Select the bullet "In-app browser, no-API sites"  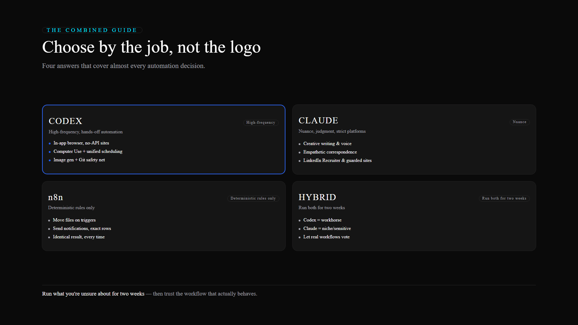coord(81,143)
